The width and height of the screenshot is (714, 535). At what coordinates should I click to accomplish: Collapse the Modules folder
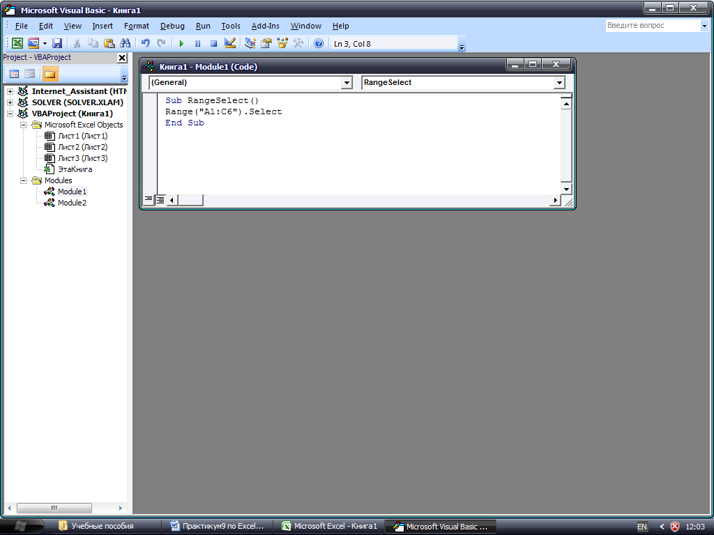click(23, 180)
